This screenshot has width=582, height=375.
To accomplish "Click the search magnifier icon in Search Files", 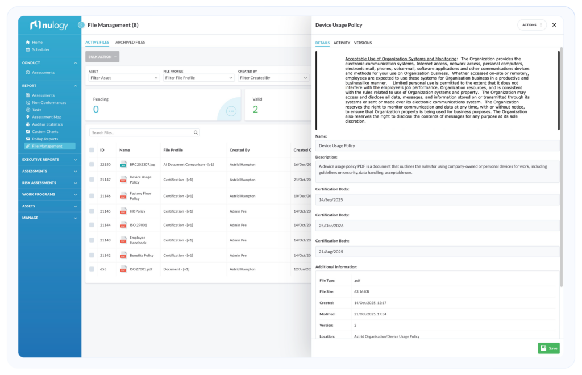I will coord(196,132).
